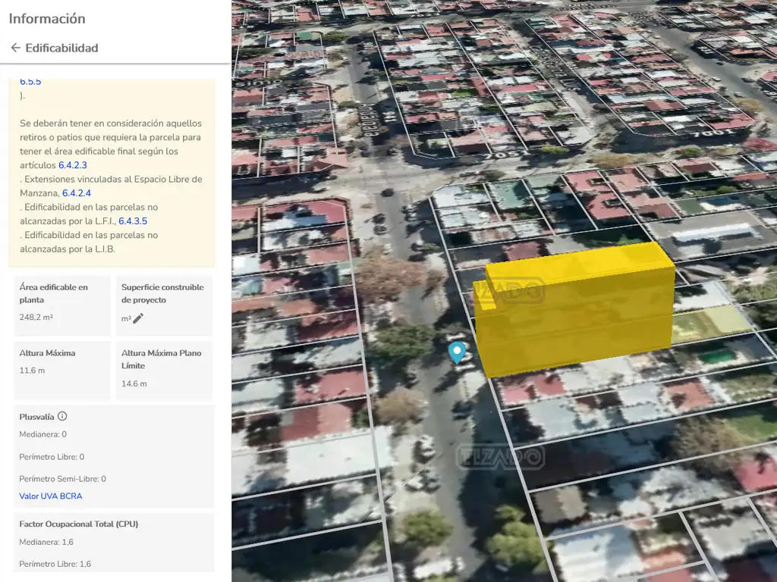Click the Factor Ocupacional Total (CPU) heading
The height and width of the screenshot is (582, 777).
(x=78, y=524)
